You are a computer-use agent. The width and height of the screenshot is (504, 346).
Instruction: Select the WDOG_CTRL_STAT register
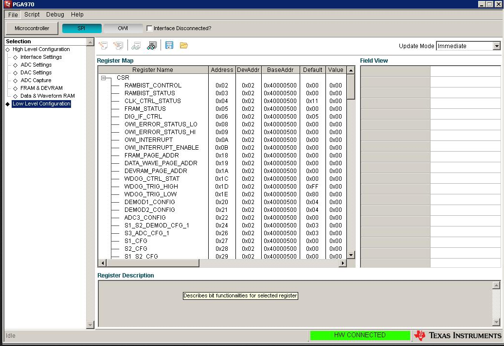coord(152,179)
